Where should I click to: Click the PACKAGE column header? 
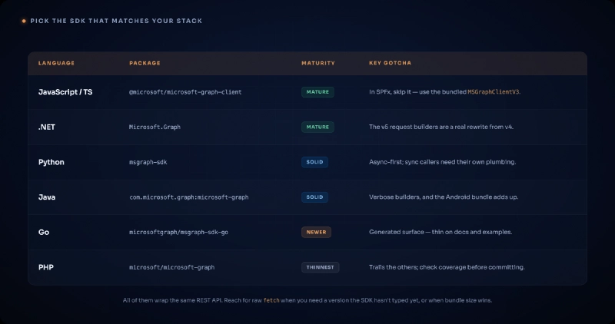pyautogui.click(x=145, y=63)
